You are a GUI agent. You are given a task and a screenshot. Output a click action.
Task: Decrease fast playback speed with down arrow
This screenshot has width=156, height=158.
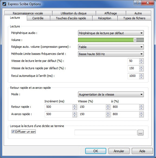(x=141, y=70)
